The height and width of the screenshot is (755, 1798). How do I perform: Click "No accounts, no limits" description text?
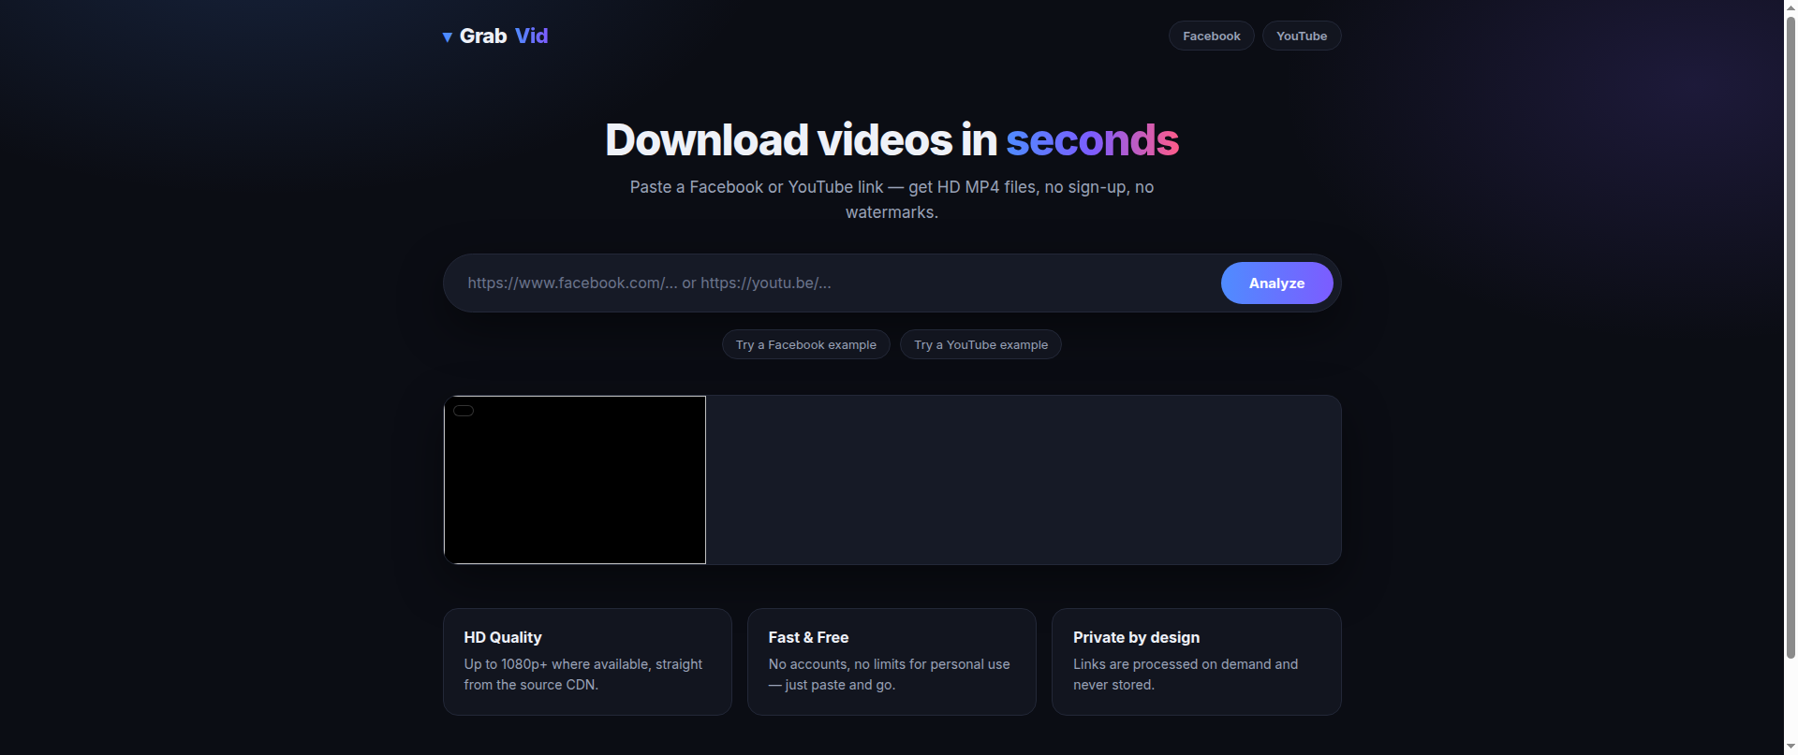[889, 674]
